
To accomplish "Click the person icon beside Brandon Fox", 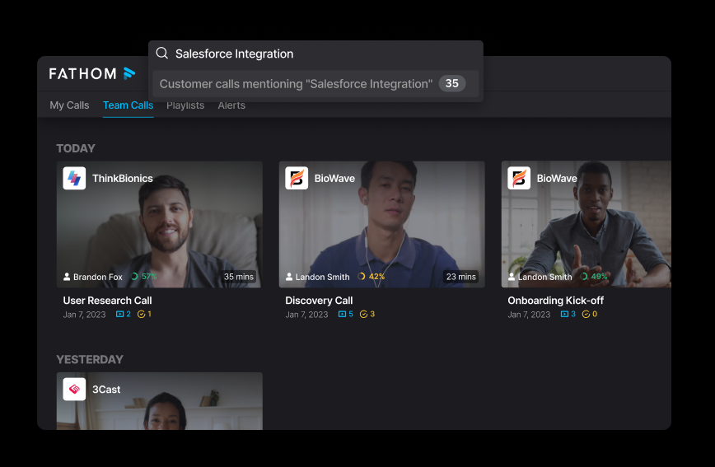I will [x=67, y=277].
